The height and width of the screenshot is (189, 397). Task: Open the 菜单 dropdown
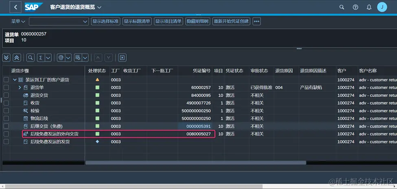[18, 22]
